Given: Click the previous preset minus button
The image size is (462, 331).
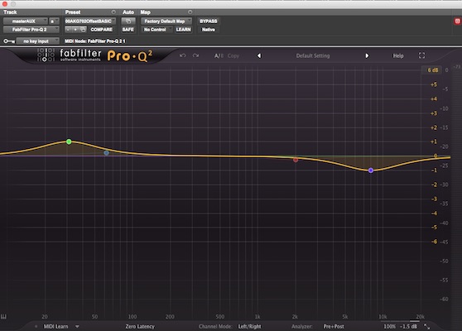Looking at the screenshot, I should [x=69, y=30].
